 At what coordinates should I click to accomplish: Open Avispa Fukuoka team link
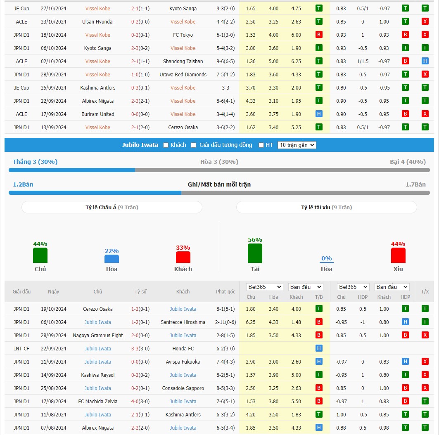click(x=183, y=362)
